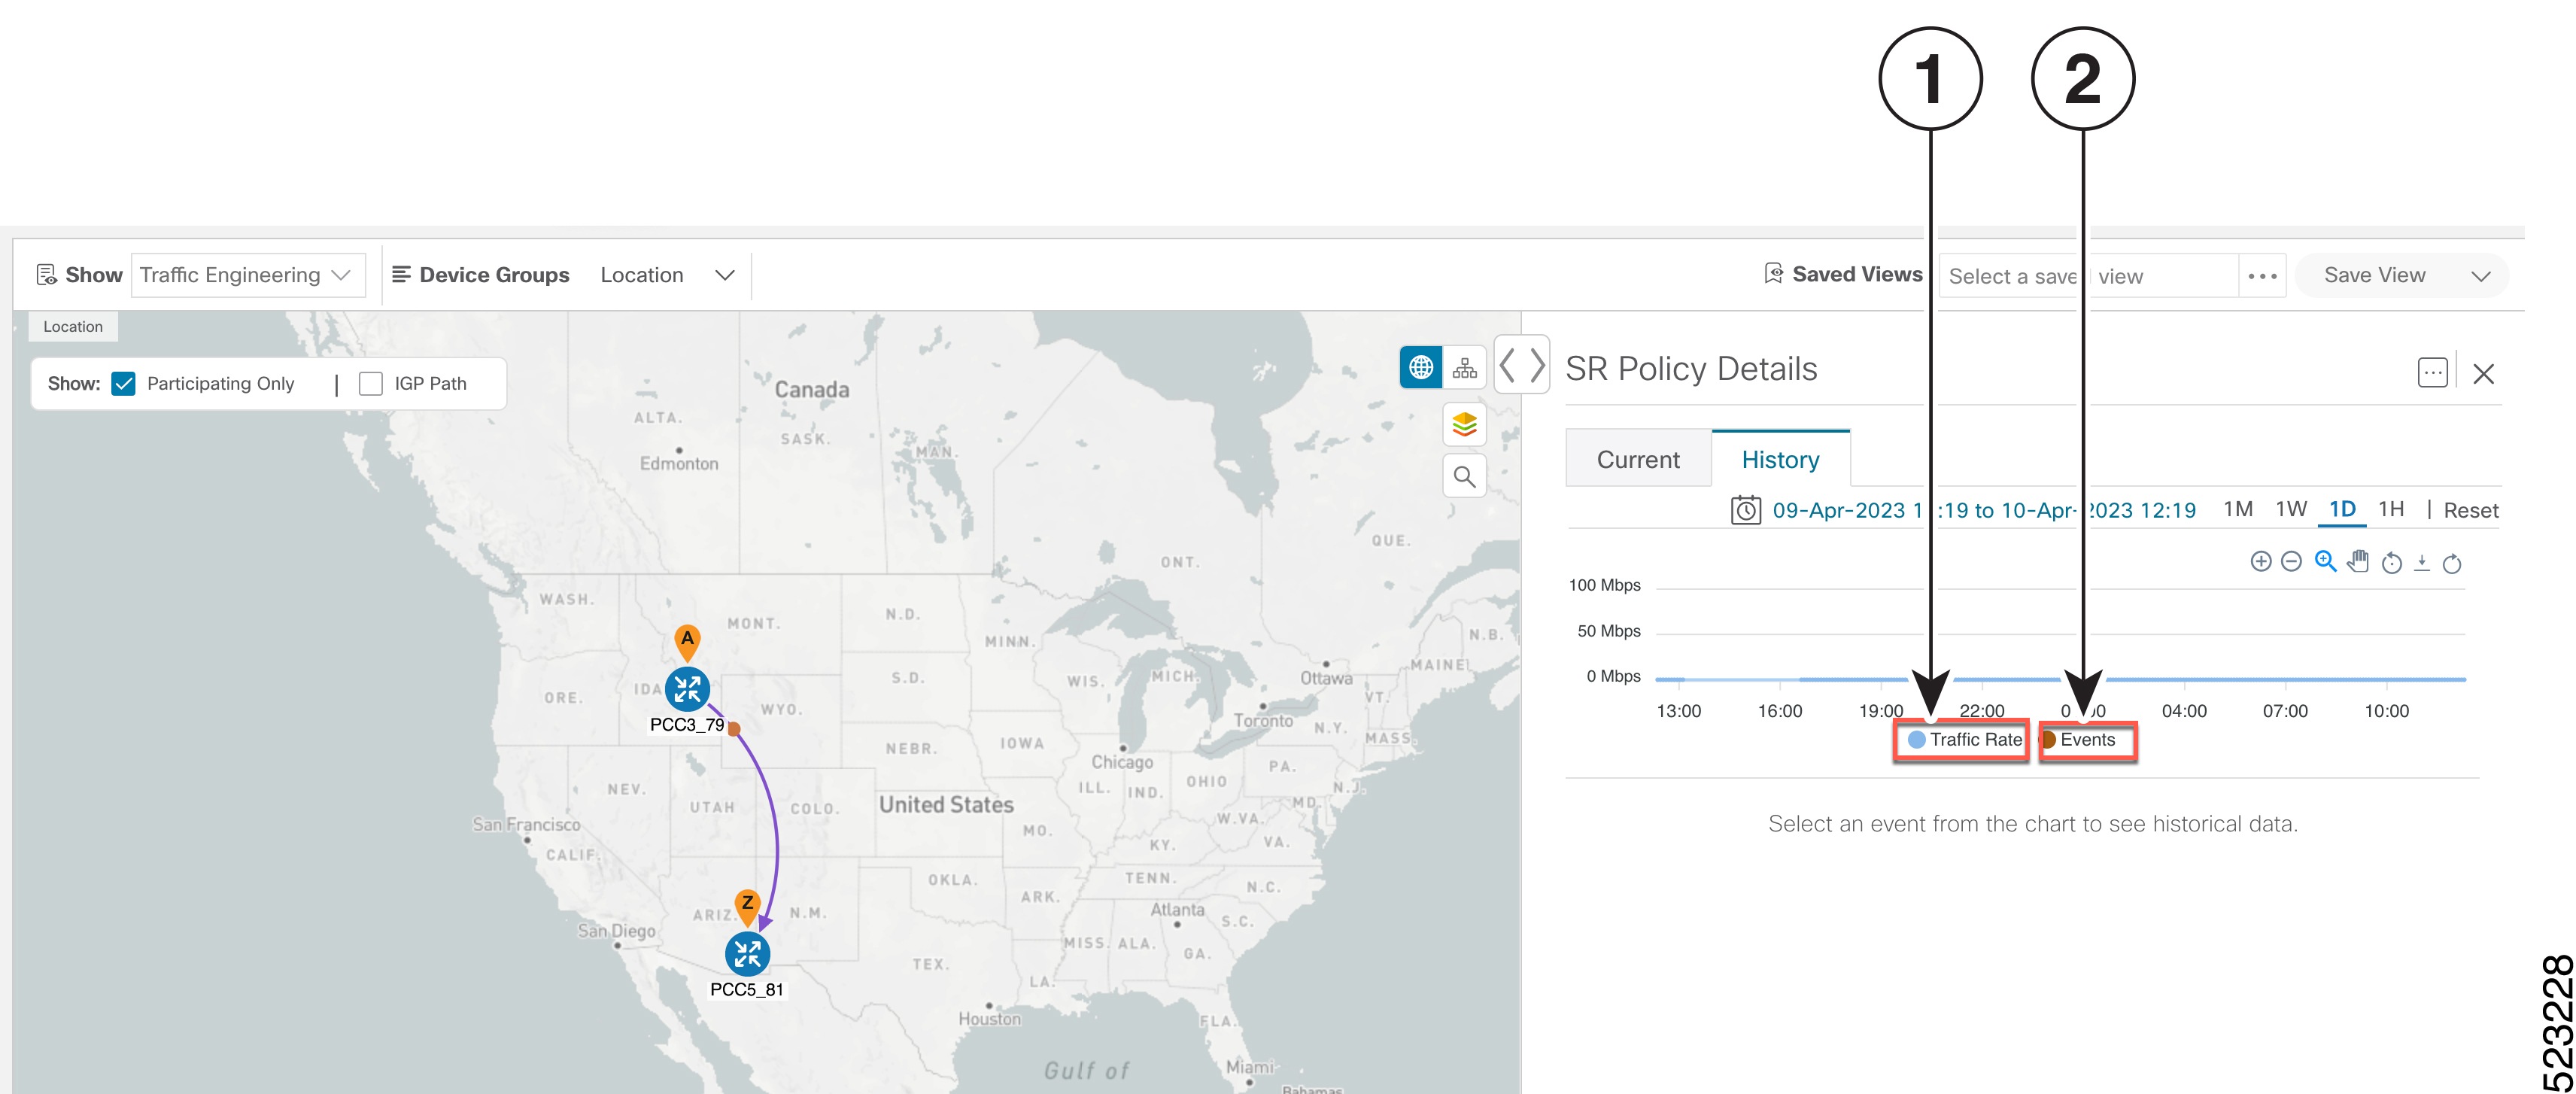Image resolution: width=2576 pixels, height=1094 pixels.
Task: Open the Traffic Engineering show dropdown
Action: pos(247,275)
